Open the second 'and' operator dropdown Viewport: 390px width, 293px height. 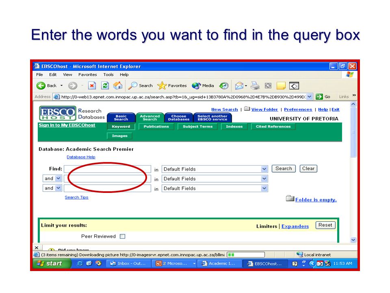tap(58, 188)
